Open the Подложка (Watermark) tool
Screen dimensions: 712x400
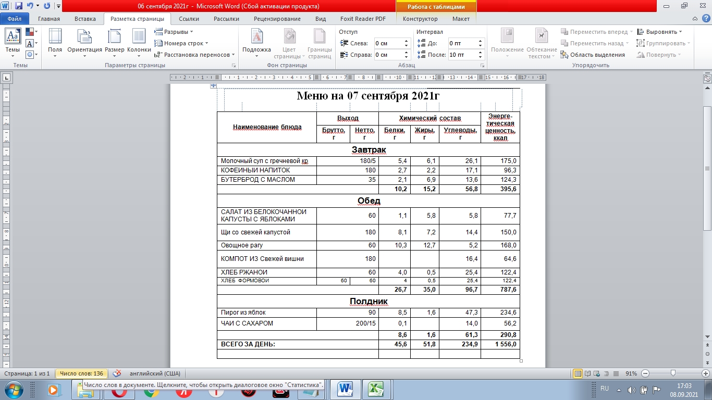[x=256, y=42]
